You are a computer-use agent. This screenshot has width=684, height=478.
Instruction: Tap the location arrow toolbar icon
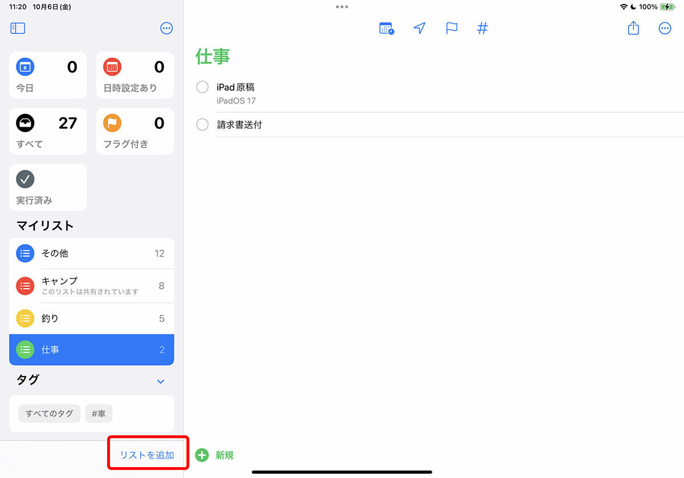coord(420,28)
